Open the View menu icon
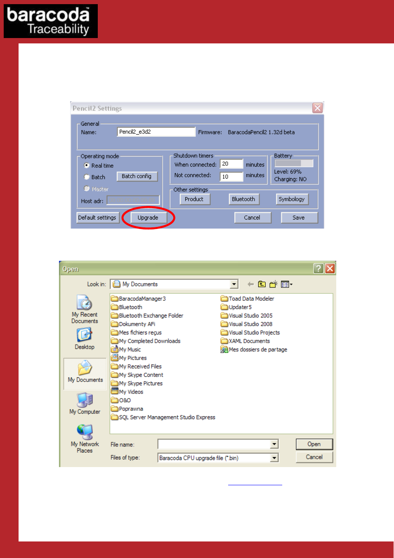 (x=286, y=284)
